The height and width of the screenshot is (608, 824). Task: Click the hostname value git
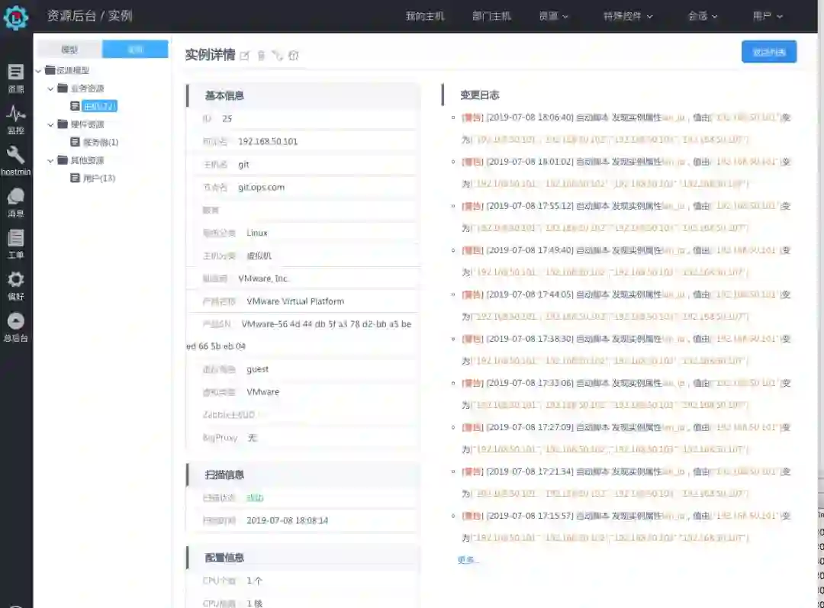pos(243,165)
